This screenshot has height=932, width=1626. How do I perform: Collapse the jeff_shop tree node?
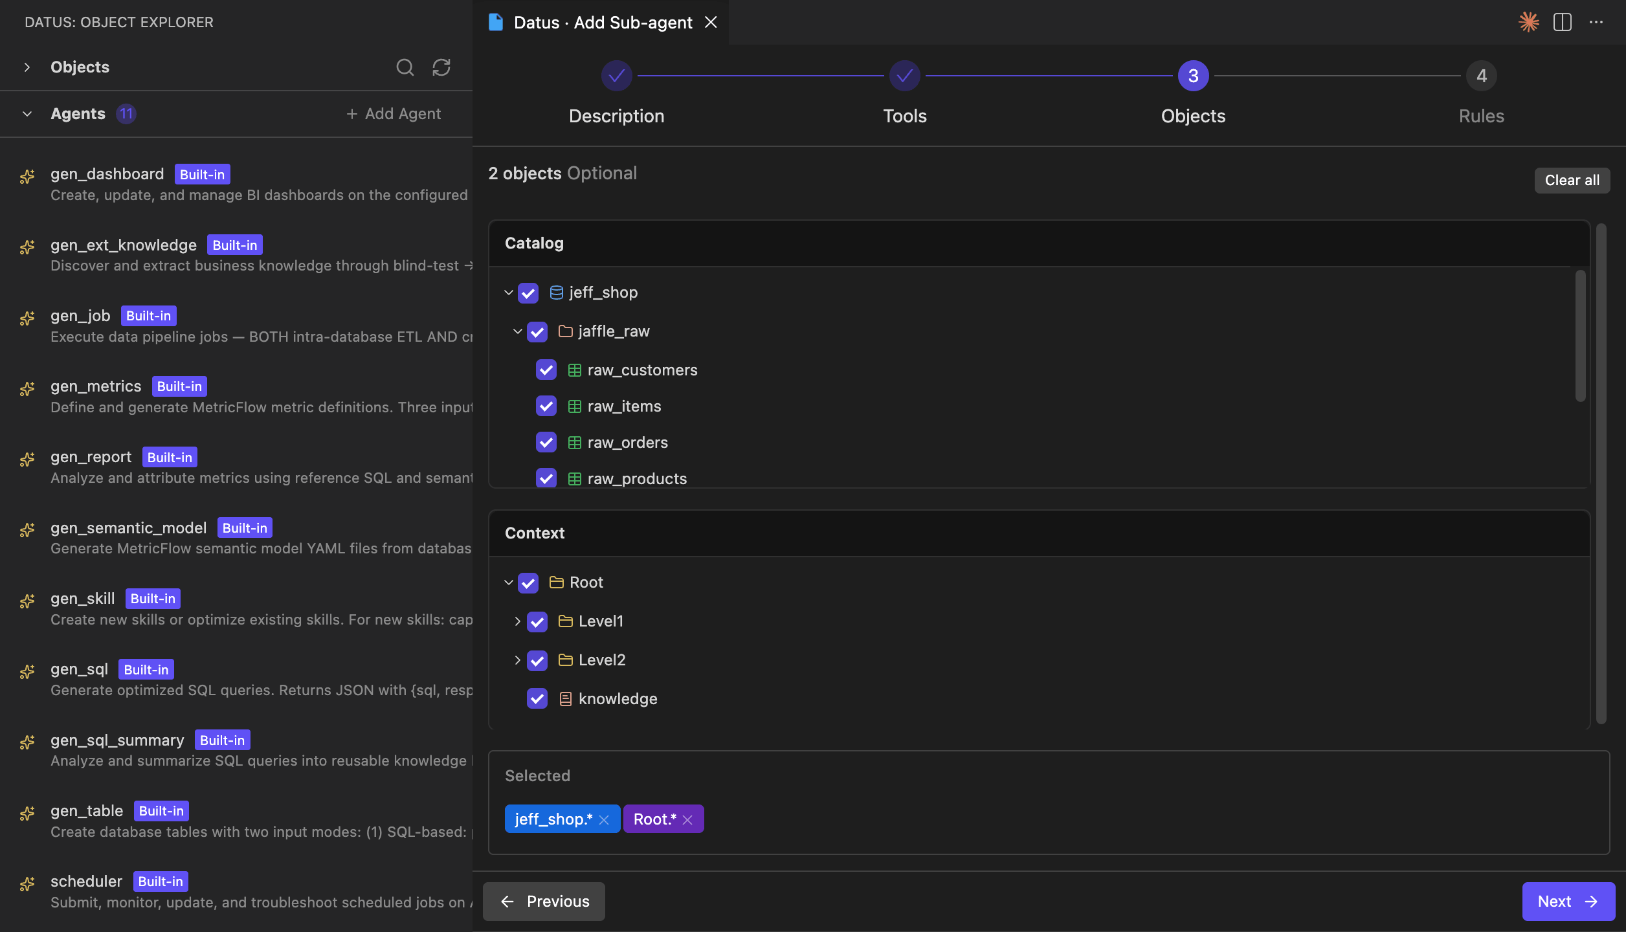(509, 293)
